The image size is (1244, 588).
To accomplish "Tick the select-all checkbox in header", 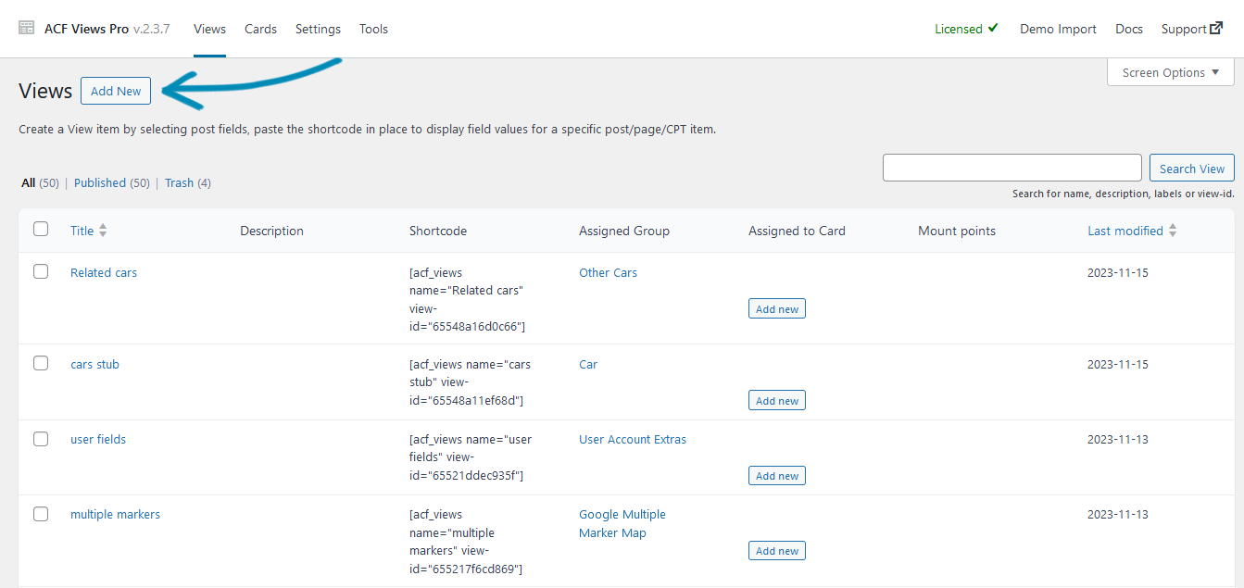I will click(41, 230).
